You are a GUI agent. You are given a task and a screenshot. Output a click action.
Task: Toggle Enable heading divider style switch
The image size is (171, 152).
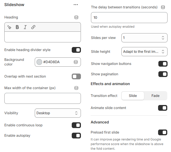click(76, 50)
